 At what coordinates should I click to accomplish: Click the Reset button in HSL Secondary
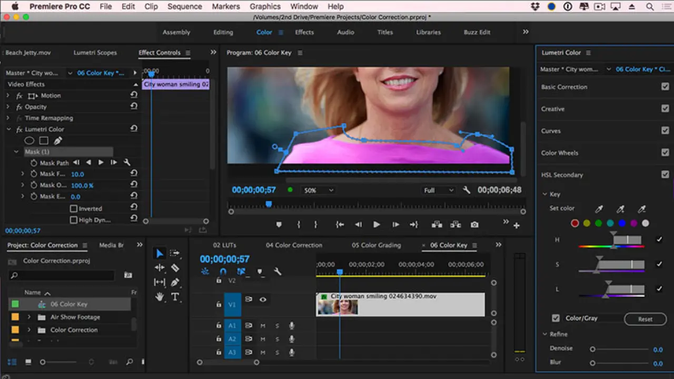645,319
